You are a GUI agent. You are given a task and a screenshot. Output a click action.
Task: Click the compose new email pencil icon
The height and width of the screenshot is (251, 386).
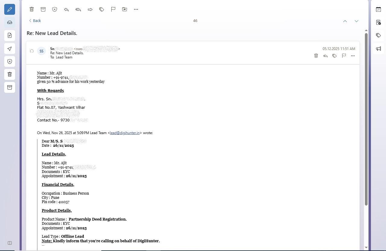click(10, 9)
